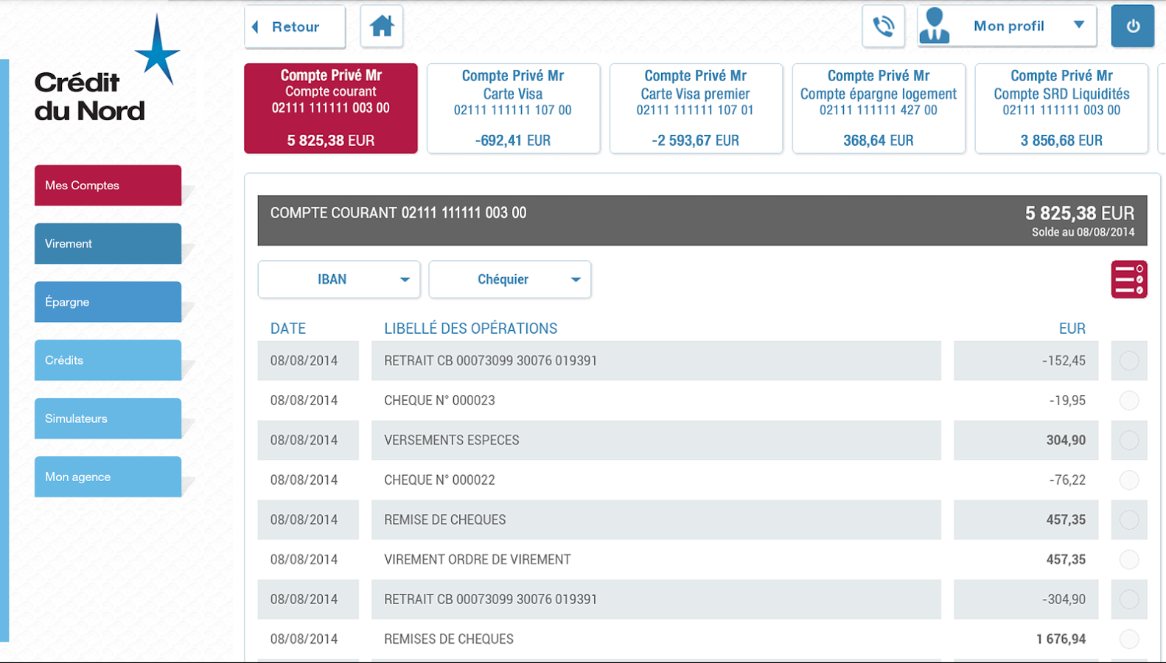Image resolution: width=1166 pixels, height=663 pixels.
Task: Select the radio for CHEQUE N° 000023
Action: [x=1129, y=401]
